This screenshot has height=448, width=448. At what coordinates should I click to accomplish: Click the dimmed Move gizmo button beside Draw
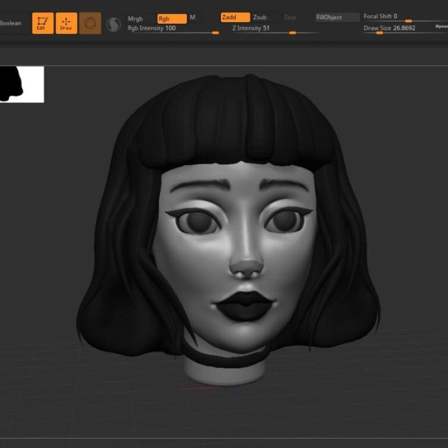pos(90,23)
